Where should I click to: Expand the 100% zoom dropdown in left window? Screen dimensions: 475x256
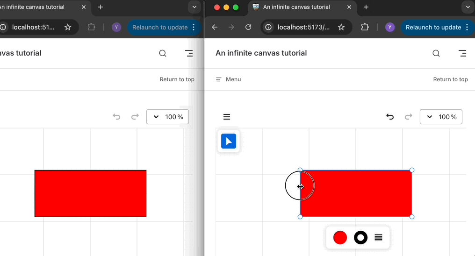[167, 117]
